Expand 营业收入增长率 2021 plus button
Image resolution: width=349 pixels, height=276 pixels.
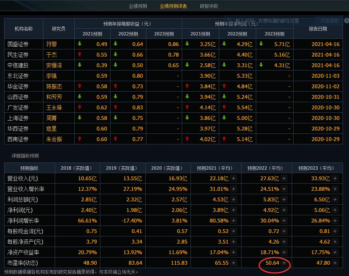click(x=234, y=189)
